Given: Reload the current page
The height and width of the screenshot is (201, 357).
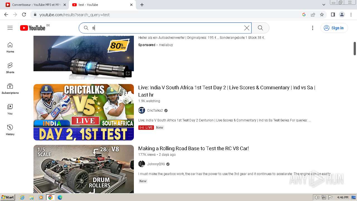Looking at the screenshot, I should coord(24,15).
